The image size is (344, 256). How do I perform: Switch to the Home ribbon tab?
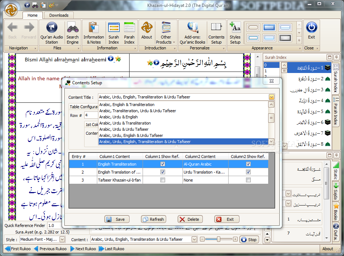coord(32,15)
